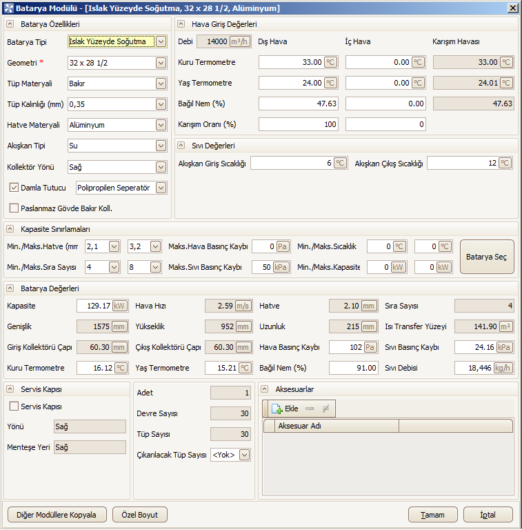522x530 pixels.
Task: Click the Maks.Sıvı Basınç Kaybı field
Action: coord(271,267)
